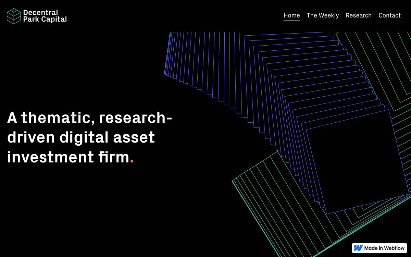The width and height of the screenshot is (411, 257).
Task: Click the Decentral Park Capital name text
Action: coord(45,16)
